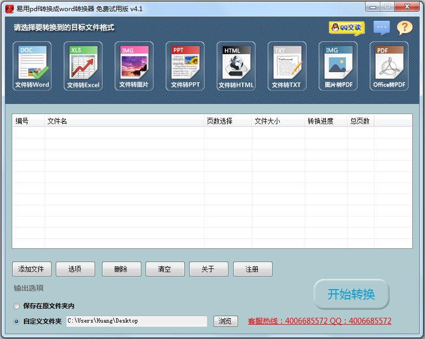
Task: Open the help question mark icon
Action: click(405, 28)
